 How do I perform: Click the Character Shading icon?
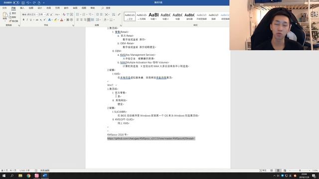pos(68,20)
